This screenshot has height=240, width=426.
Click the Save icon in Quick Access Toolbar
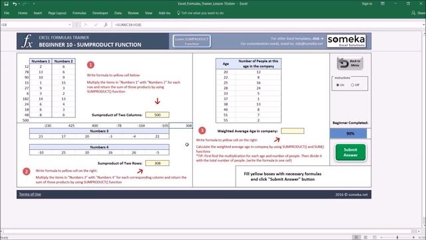pos(6,4)
